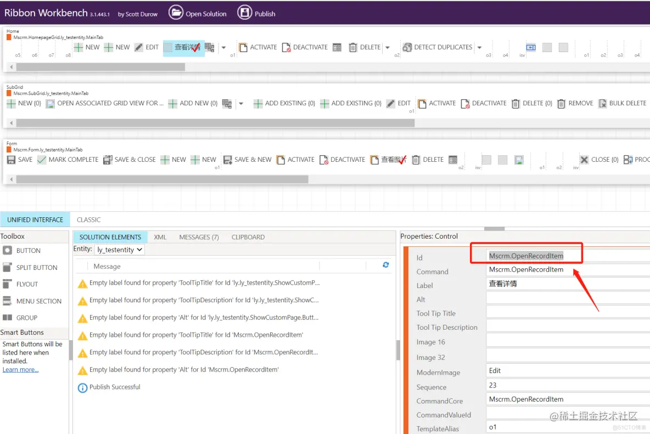Screen dimensions: 650x434
Task: Click the info icon next to Publish Successful
Action: [x=83, y=387]
